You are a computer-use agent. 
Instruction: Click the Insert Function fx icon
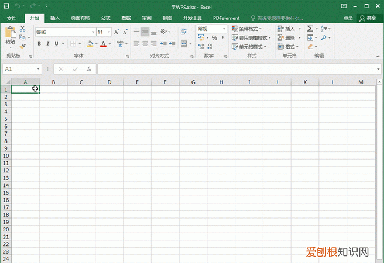[88, 69]
